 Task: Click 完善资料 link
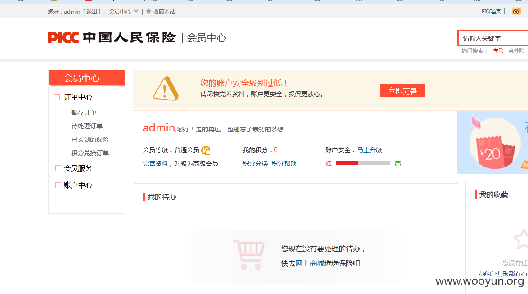click(155, 163)
